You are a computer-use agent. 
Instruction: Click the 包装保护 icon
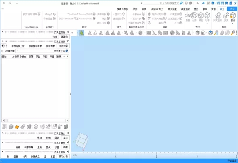[x=54, y=18]
